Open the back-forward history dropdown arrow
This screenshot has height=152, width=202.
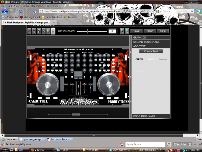[x=15, y=11]
